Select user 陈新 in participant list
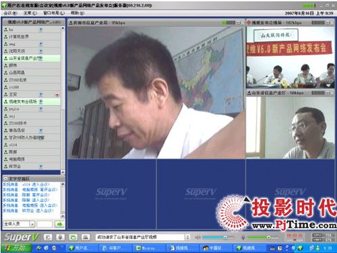The height and width of the screenshot is (253, 337). pyautogui.click(x=32, y=152)
